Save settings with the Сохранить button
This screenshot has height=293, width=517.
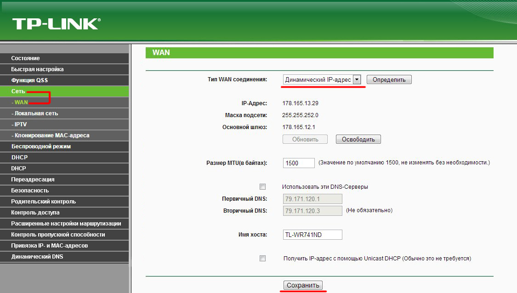tap(303, 285)
